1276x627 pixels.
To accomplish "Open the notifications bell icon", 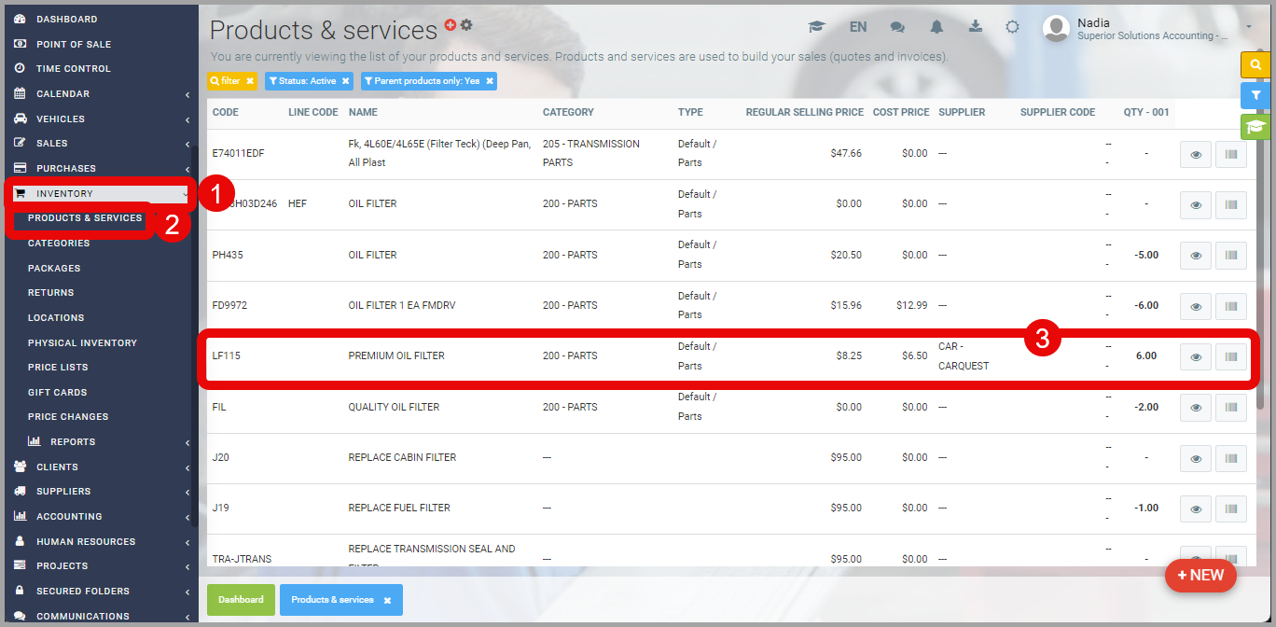I will [x=936, y=27].
